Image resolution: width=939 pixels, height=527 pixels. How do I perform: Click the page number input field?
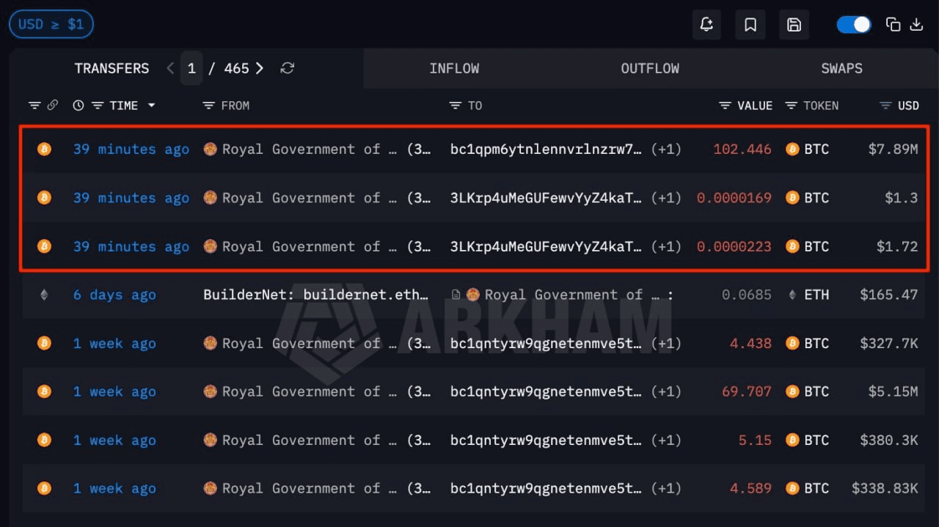pos(191,68)
